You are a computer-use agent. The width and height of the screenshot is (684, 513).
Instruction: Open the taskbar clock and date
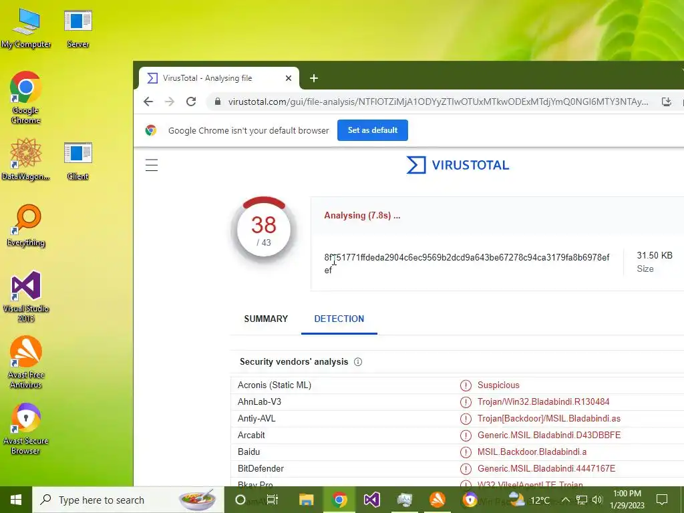tap(627, 500)
